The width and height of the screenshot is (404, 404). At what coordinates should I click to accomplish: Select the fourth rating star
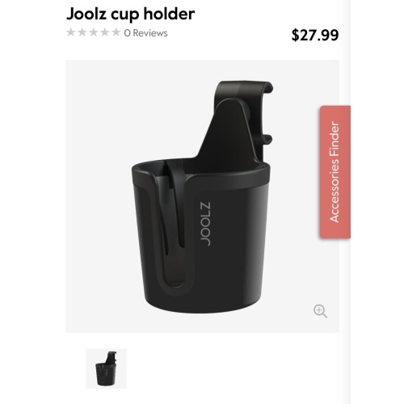(x=105, y=32)
